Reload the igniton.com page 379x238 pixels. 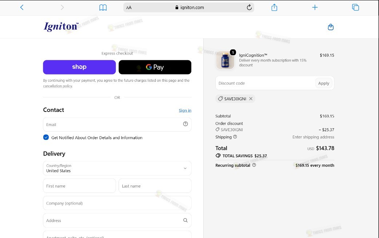249,8
